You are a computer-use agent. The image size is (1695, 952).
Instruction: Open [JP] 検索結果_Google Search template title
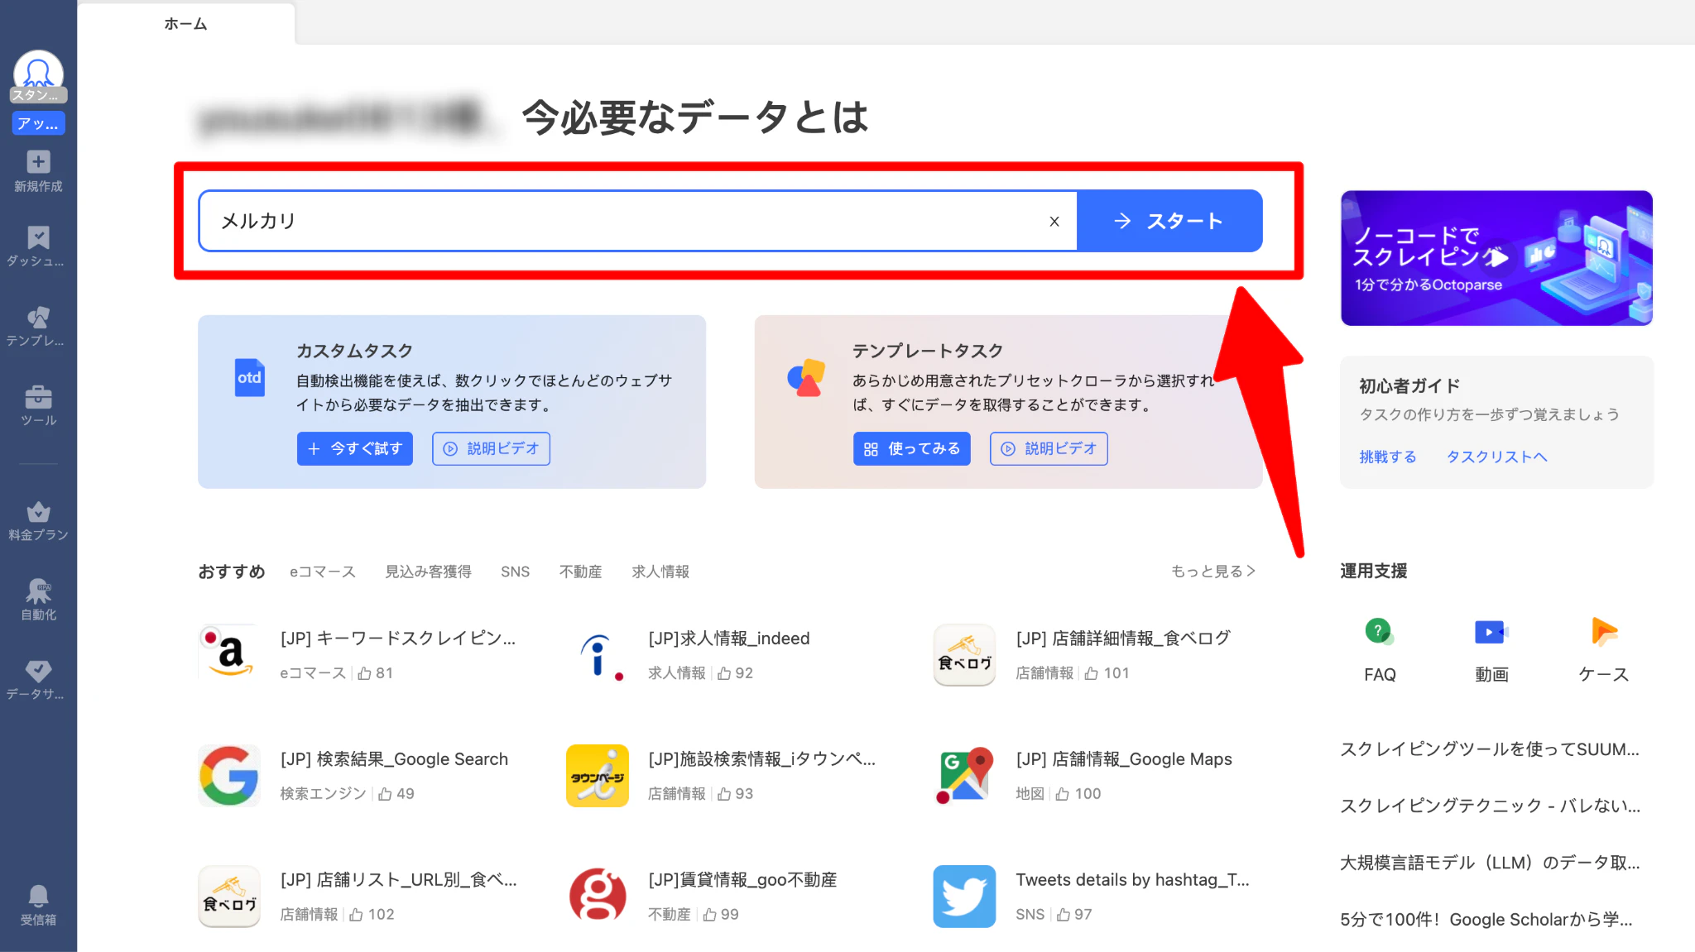394,759
